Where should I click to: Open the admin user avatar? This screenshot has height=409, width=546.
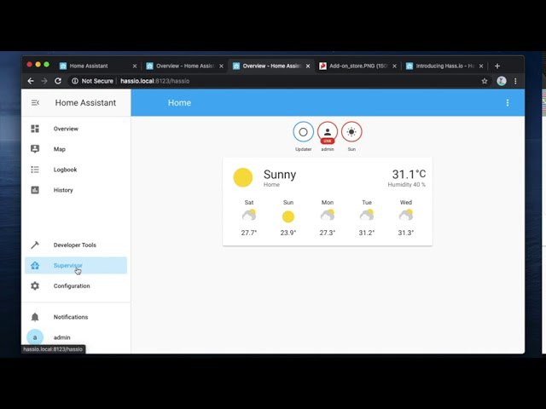pos(35,337)
